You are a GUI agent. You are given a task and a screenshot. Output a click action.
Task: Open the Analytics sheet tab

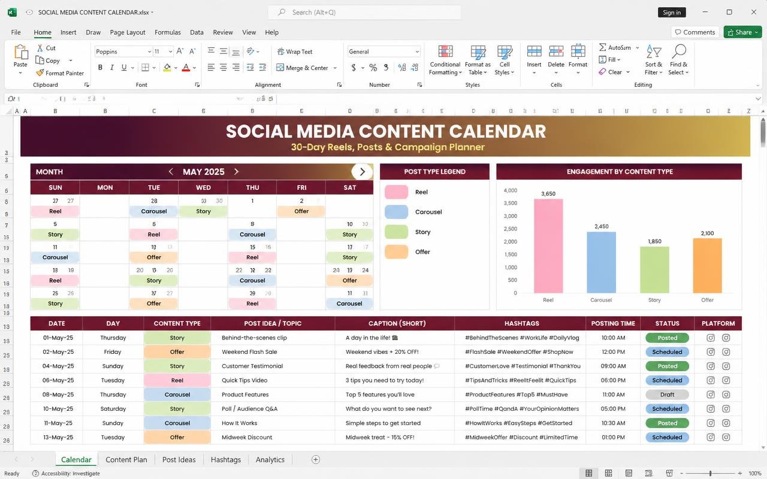point(270,459)
